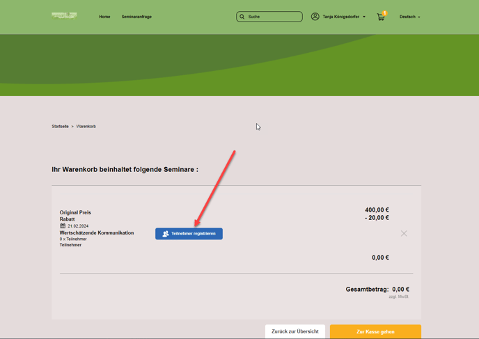
Task: Click the people icon on the register button
Action: click(x=166, y=234)
